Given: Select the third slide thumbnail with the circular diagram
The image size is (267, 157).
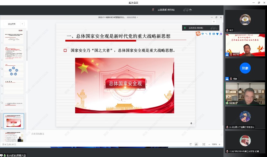Looking at the screenshot, I should pos(13,70).
